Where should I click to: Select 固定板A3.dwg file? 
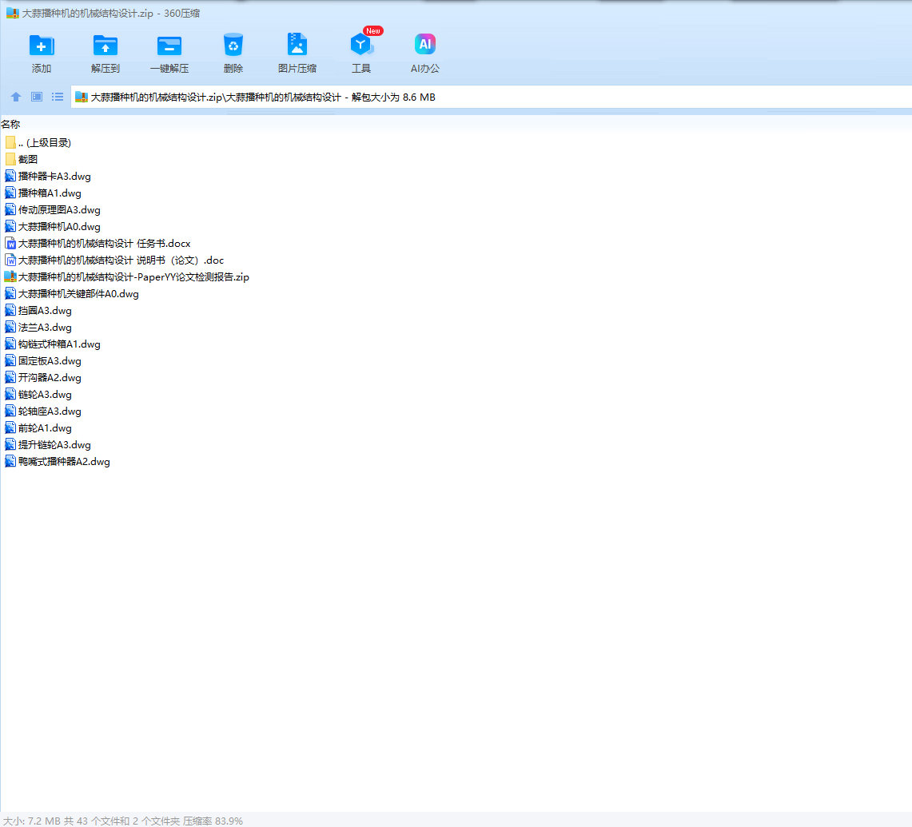[43, 362]
